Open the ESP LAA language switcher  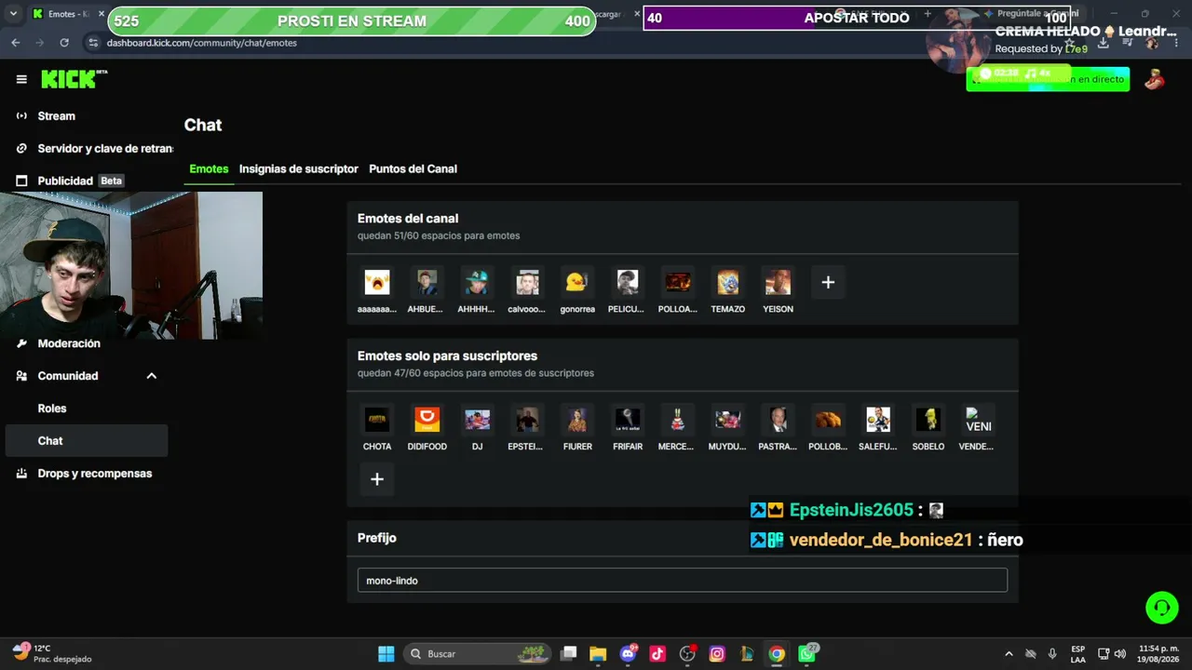[1077, 654]
